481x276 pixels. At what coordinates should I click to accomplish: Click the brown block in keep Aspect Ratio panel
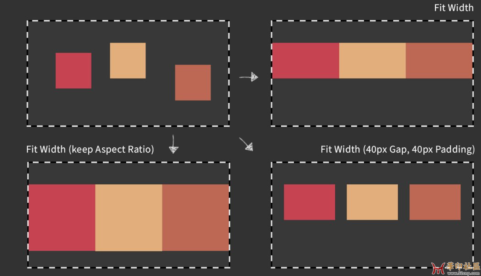coord(195,218)
